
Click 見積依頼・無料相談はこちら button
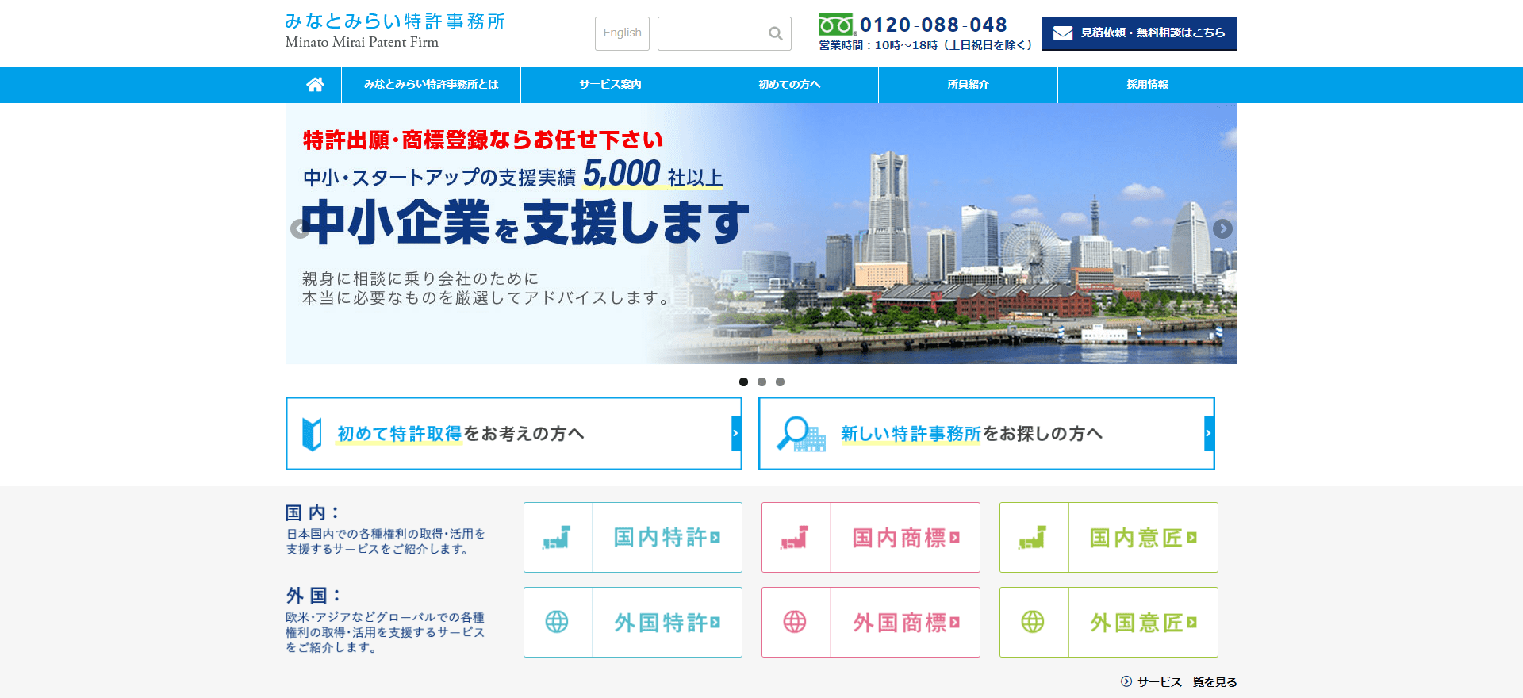coord(1139,33)
